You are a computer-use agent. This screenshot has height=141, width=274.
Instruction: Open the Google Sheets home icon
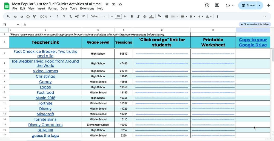[7, 6]
